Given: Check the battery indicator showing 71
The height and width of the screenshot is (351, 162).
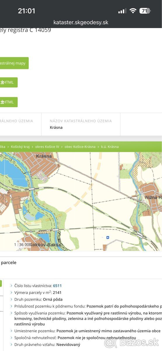Looking at the screenshot, I should pyautogui.click(x=145, y=11).
